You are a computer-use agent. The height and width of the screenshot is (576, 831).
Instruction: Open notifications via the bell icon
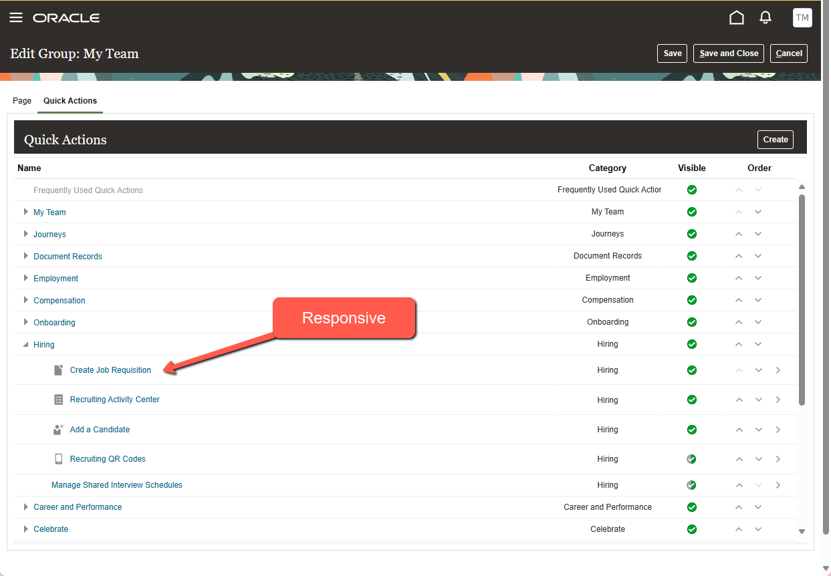[x=765, y=17]
